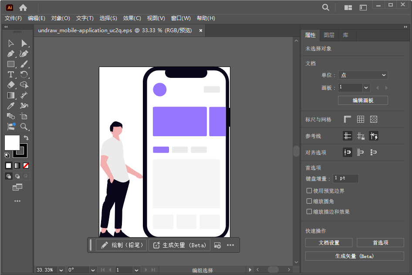Image resolution: width=412 pixels, height=275 pixels.
Task: Open the zoom level dropdown at bottom left
Action: [x=60, y=270]
